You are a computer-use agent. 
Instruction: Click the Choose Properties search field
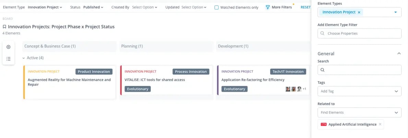pos(359,34)
